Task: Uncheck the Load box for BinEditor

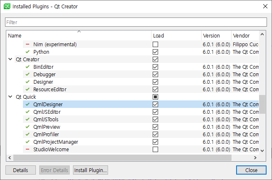Action: tap(156, 67)
